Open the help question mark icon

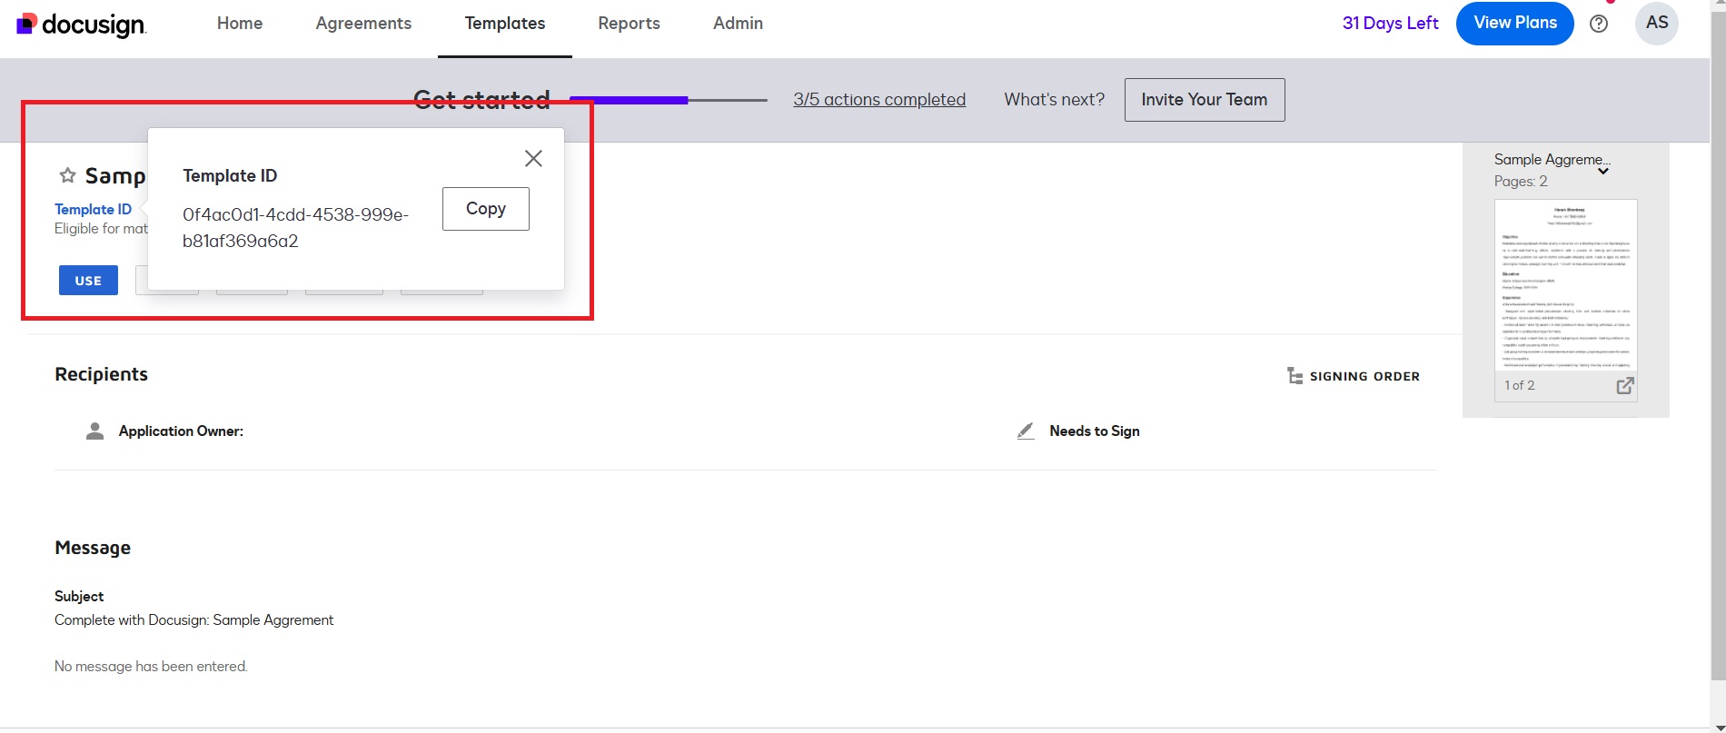click(1599, 24)
